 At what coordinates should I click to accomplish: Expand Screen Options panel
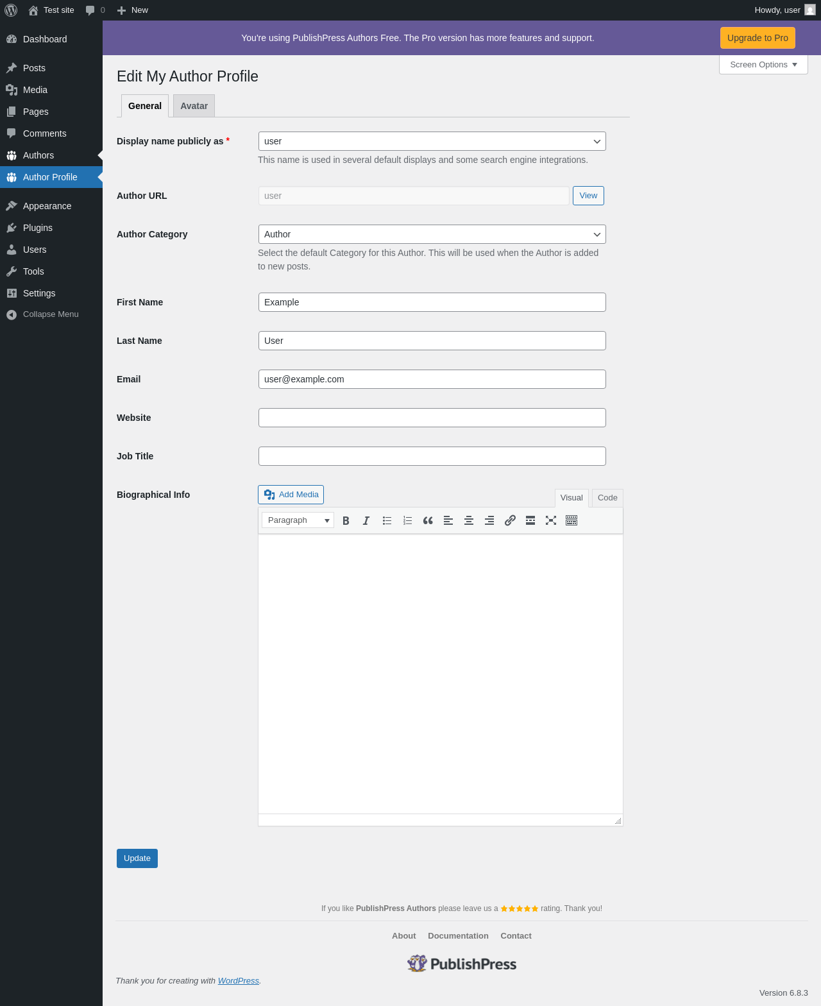pyautogui.click(x=763, y=65)
